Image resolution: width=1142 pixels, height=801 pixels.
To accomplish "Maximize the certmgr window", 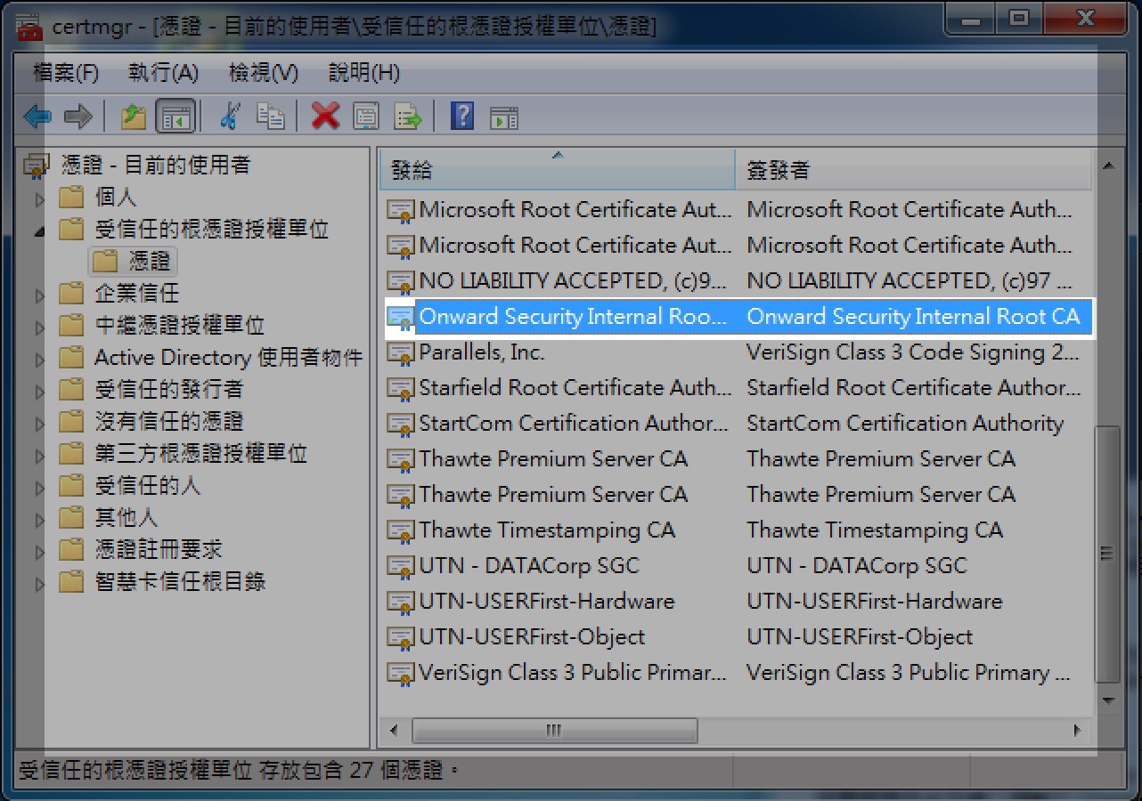I will point(1018,19).
